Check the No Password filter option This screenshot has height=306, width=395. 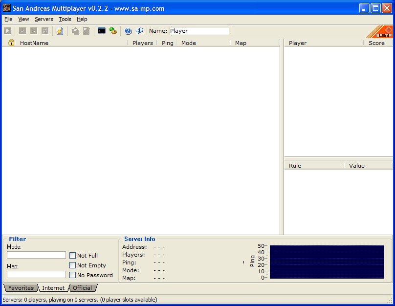72,275
